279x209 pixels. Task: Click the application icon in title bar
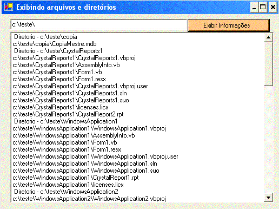[9, 7]
